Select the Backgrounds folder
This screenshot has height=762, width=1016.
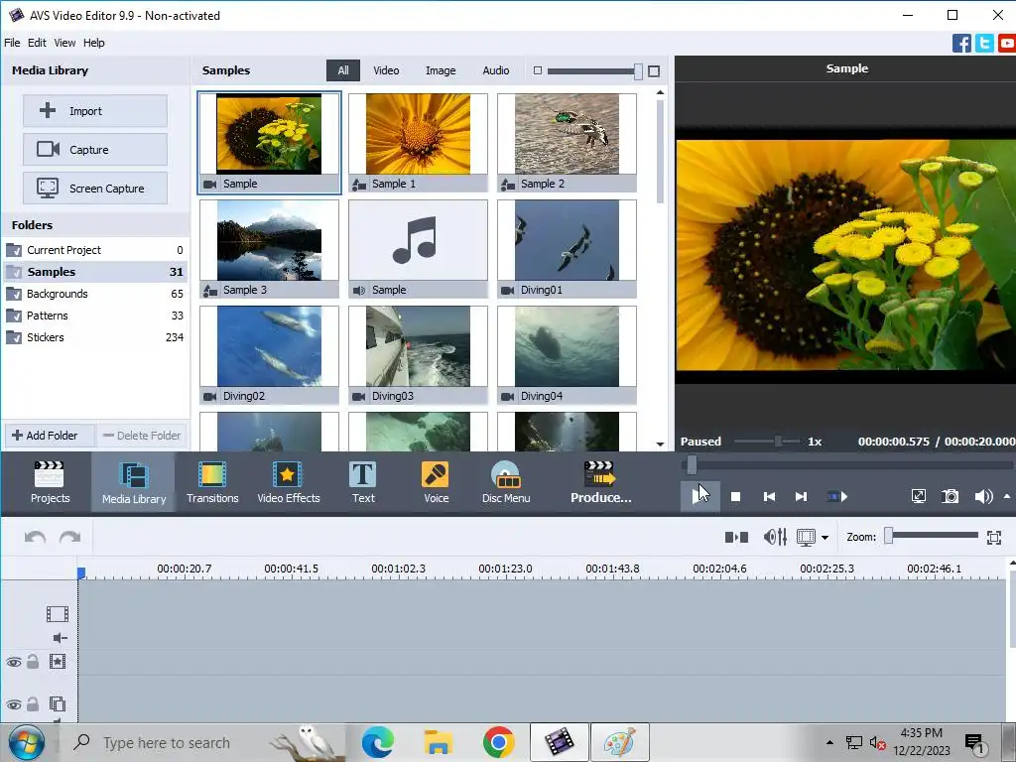(x=95, y=294)
